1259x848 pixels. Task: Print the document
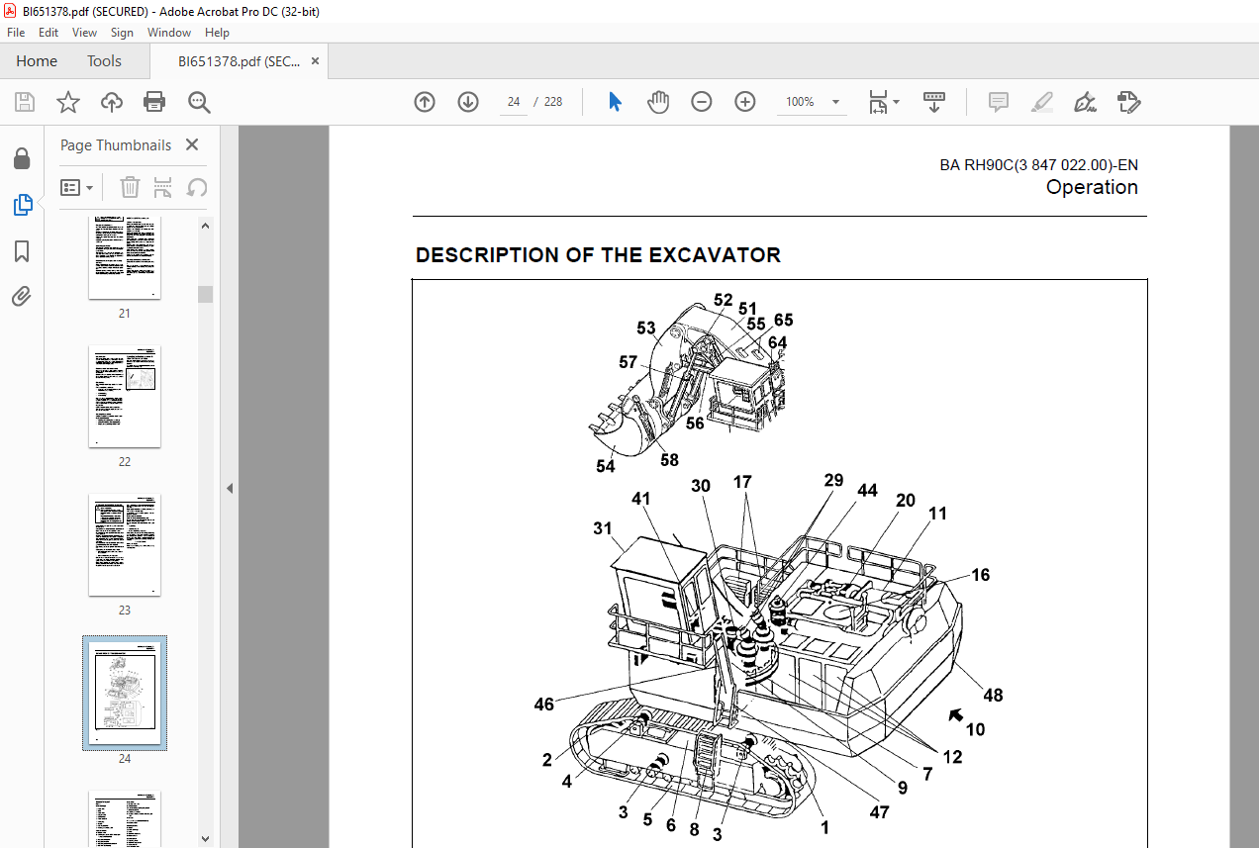pos(154,102)
